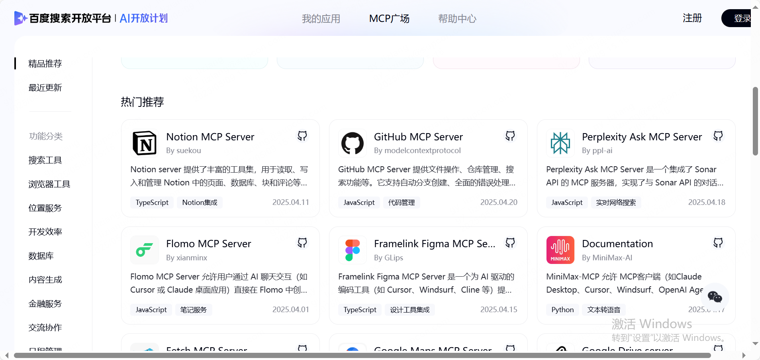Click date 2025.04.20 on GitHub card
The width and height of the screenshot is (760, 360).
coord(499,203)
